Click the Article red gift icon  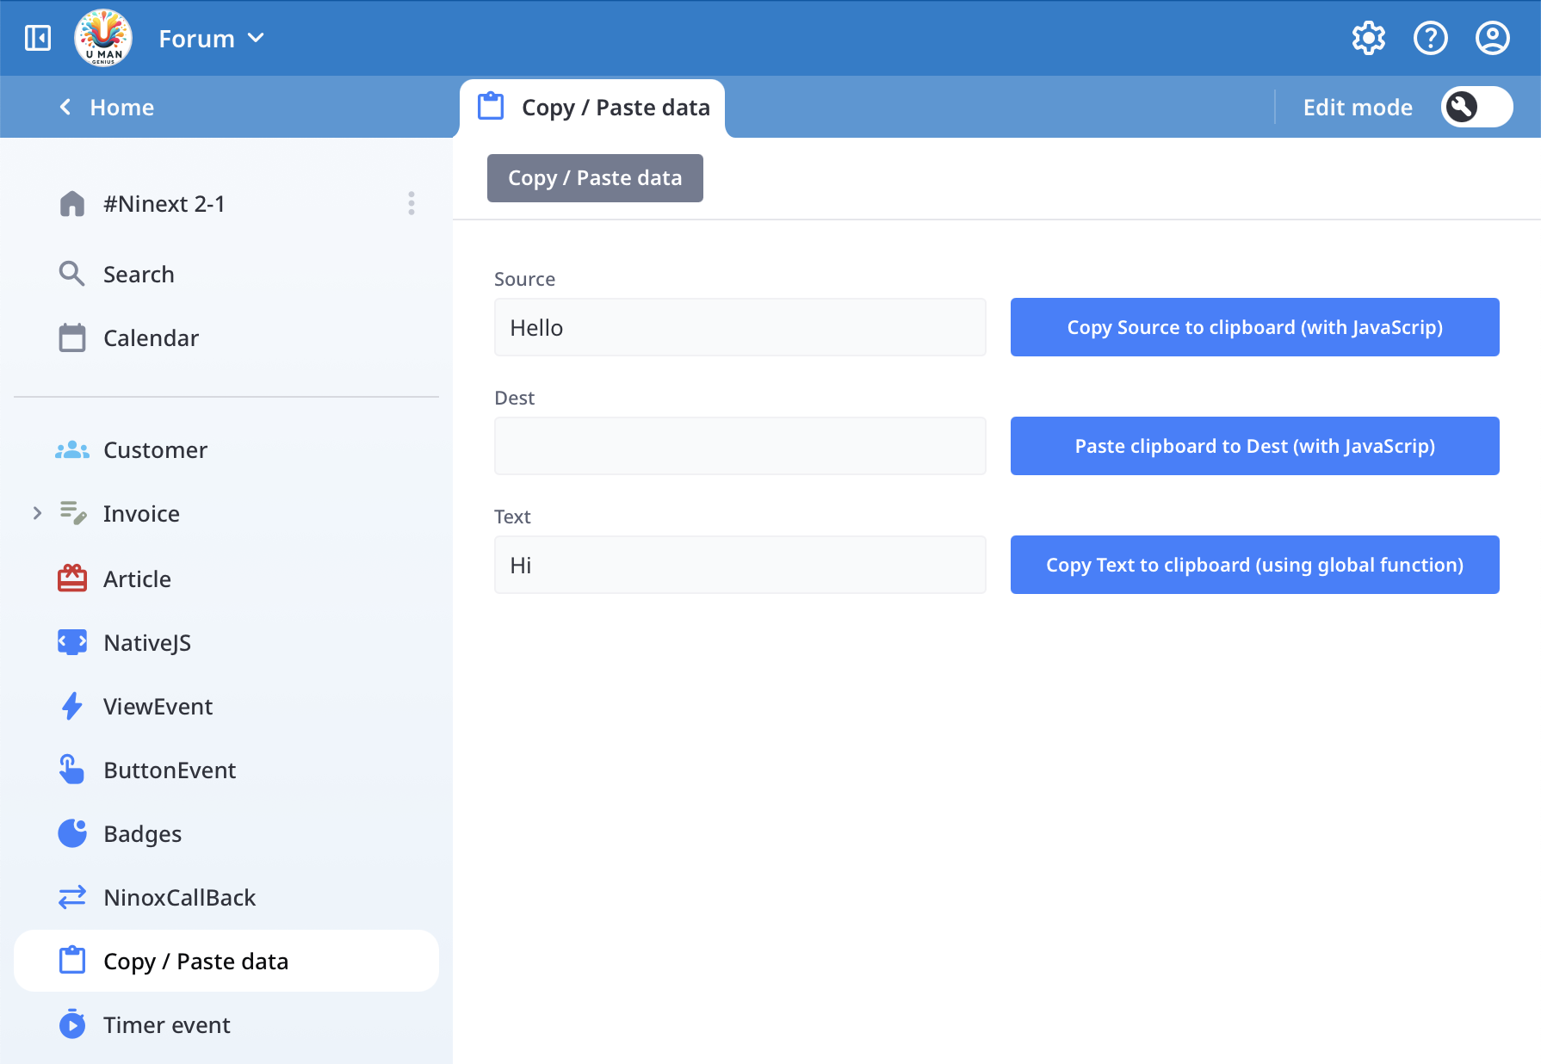point(72,578)
